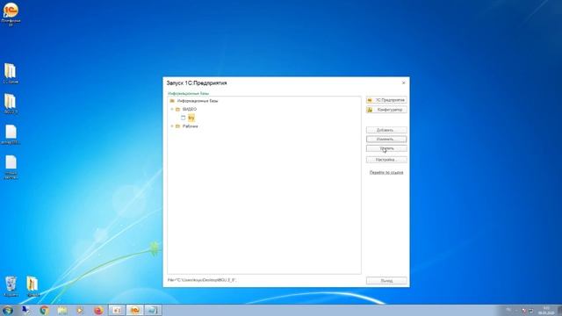
Task: Click the Выход button
Action: [x=386, y=281]
